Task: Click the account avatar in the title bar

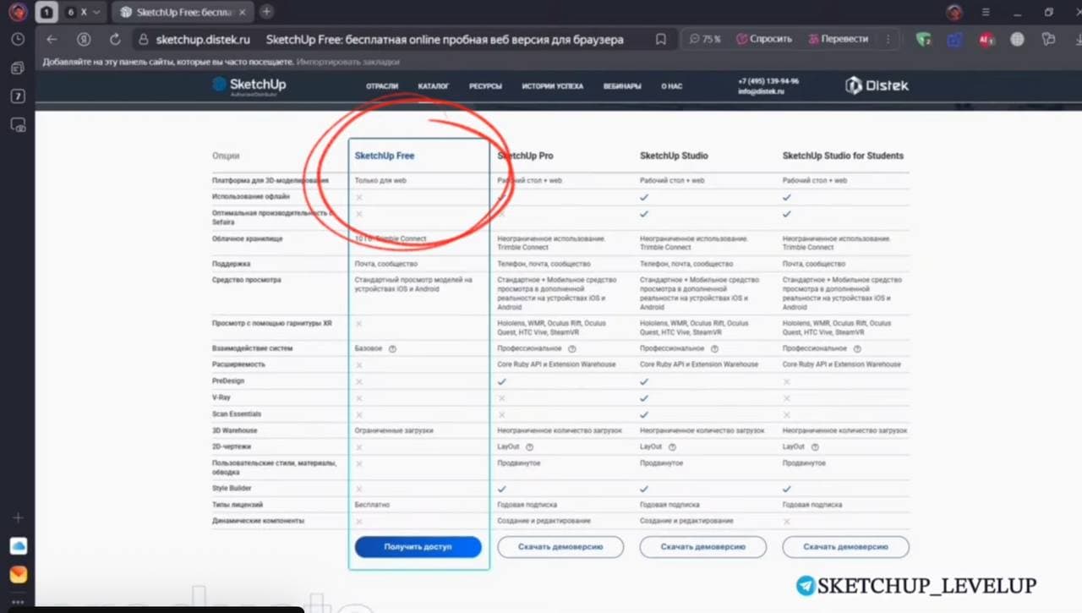Action: pos(954,12)
